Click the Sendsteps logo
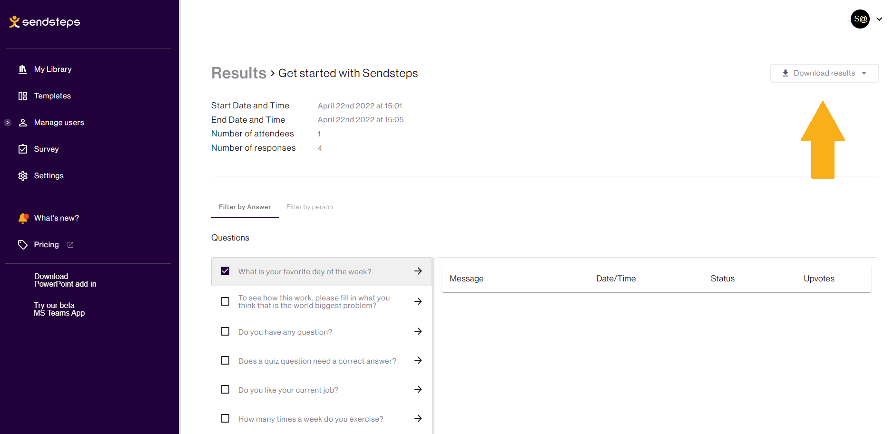The height and width of the screenshot is (434, 894). [x=45, y=22]
